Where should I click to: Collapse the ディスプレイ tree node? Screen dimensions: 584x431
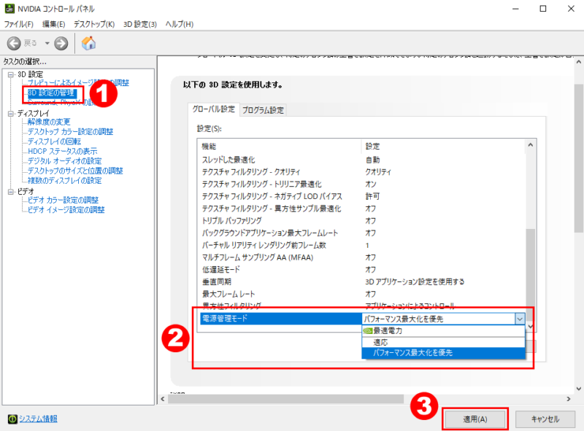(x=11, y=114)
